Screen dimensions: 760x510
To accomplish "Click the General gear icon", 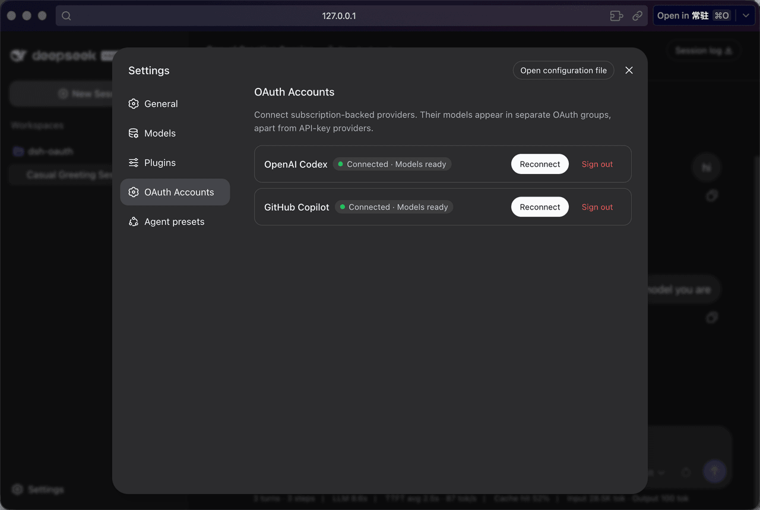I will (134, 104).
